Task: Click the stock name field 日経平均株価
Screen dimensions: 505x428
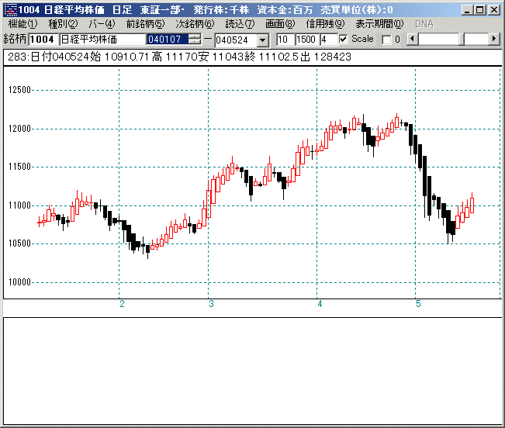Action: pos(102,40)
